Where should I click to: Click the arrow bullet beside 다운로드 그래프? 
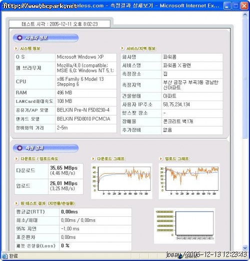pos(93,159)
